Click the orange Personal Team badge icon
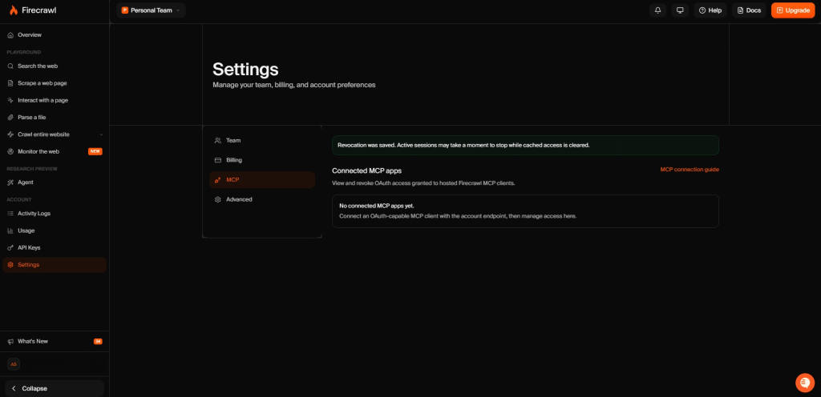The width and height of the screenshot is (821, 397). point(124,10)
